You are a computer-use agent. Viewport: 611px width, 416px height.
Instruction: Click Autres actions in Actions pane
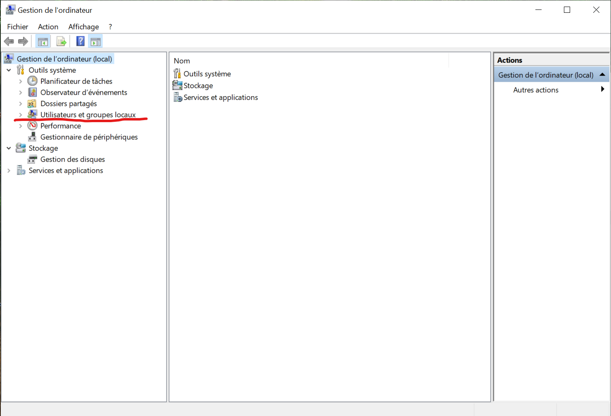pos(536,90)
